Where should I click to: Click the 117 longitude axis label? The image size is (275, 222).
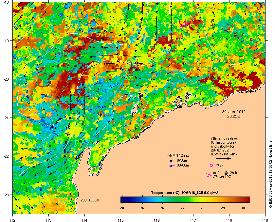pyautogui.click(x=193, y=220)
